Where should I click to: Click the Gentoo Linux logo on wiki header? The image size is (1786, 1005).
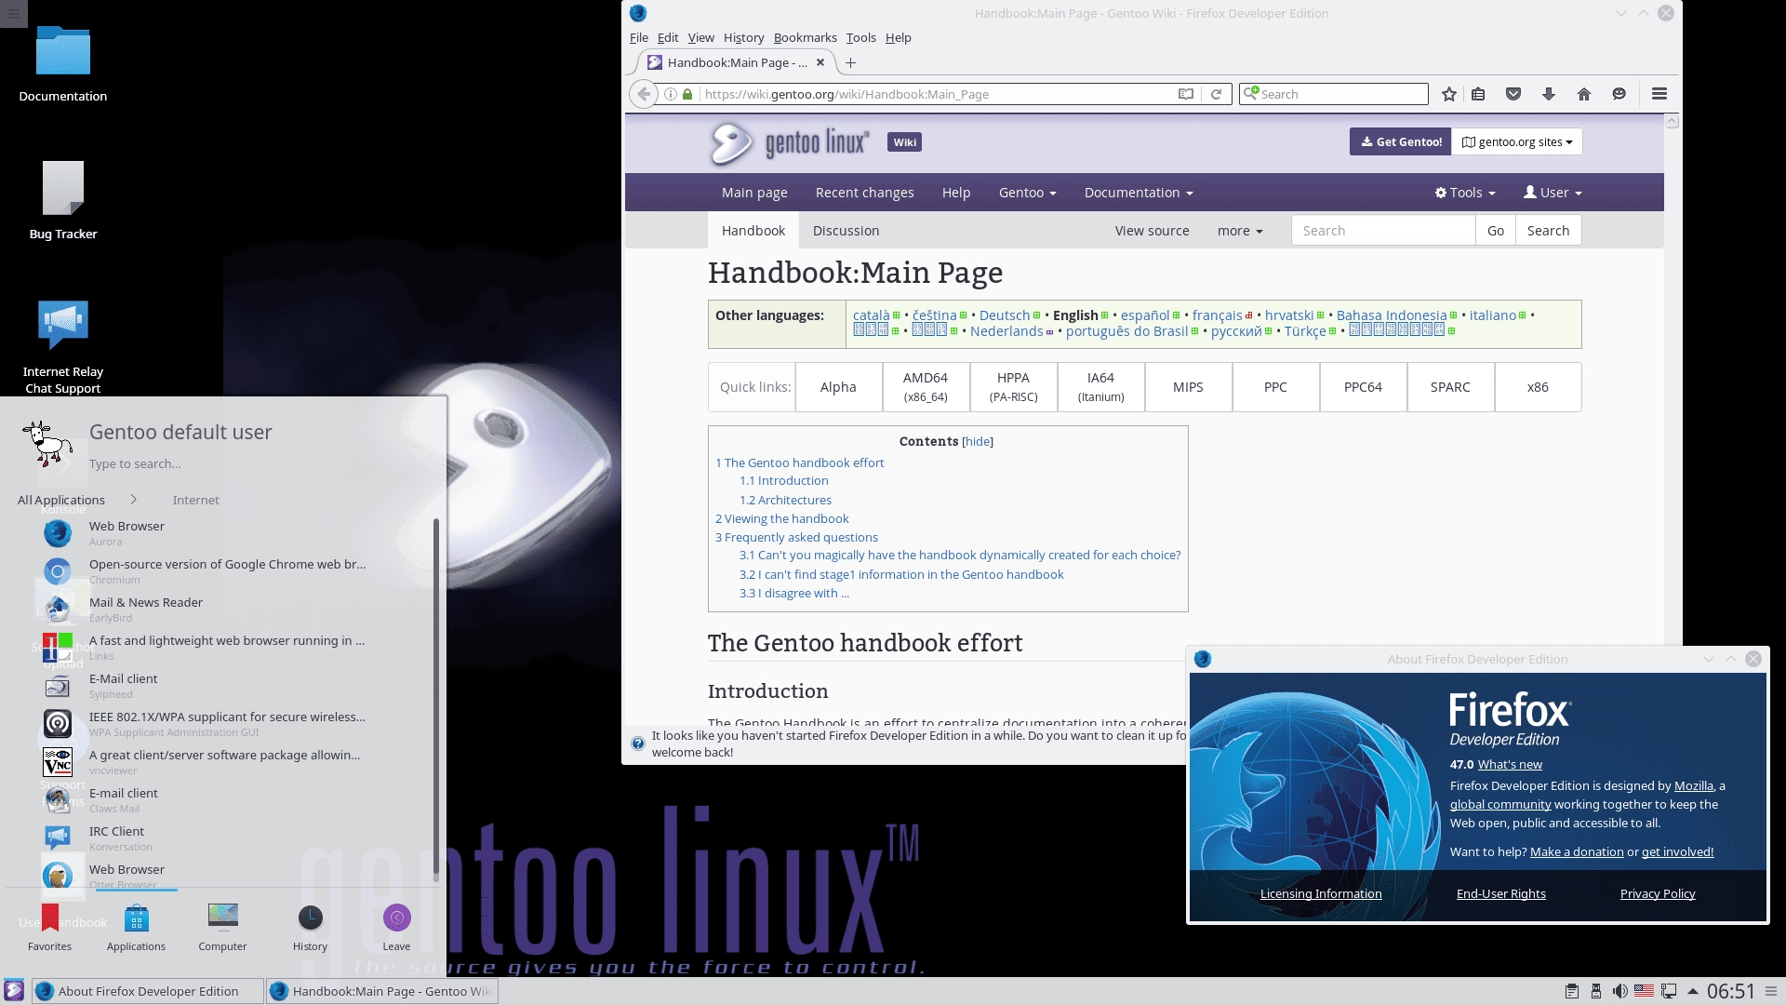[x=789, y=142]
